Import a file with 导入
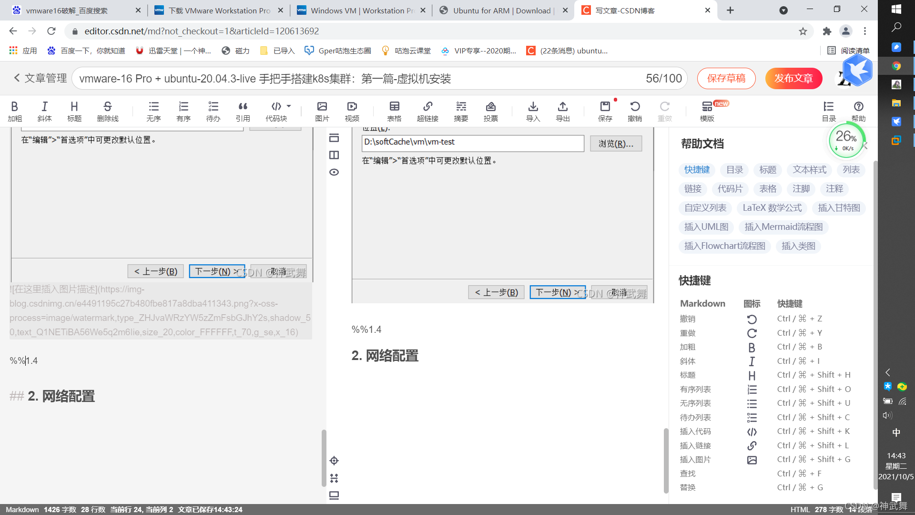The width and height of the screenshot is (915, 515). click(x=533, y=112)
